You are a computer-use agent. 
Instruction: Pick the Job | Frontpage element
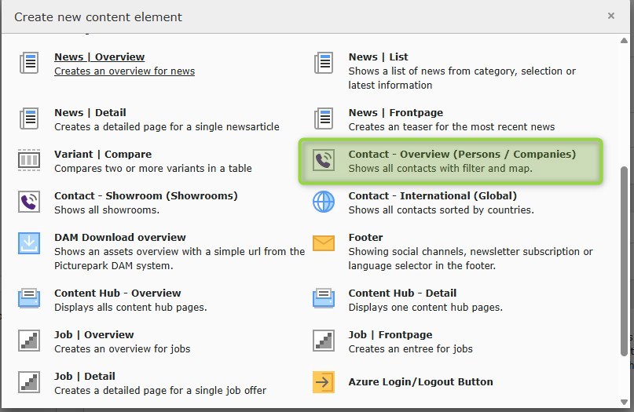tap(390, 335)
